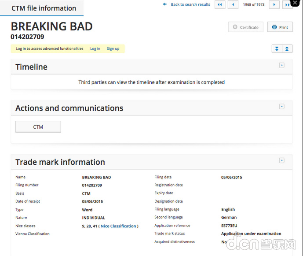
Task: Jump to the last record arrow
Action: pos(287,5)
